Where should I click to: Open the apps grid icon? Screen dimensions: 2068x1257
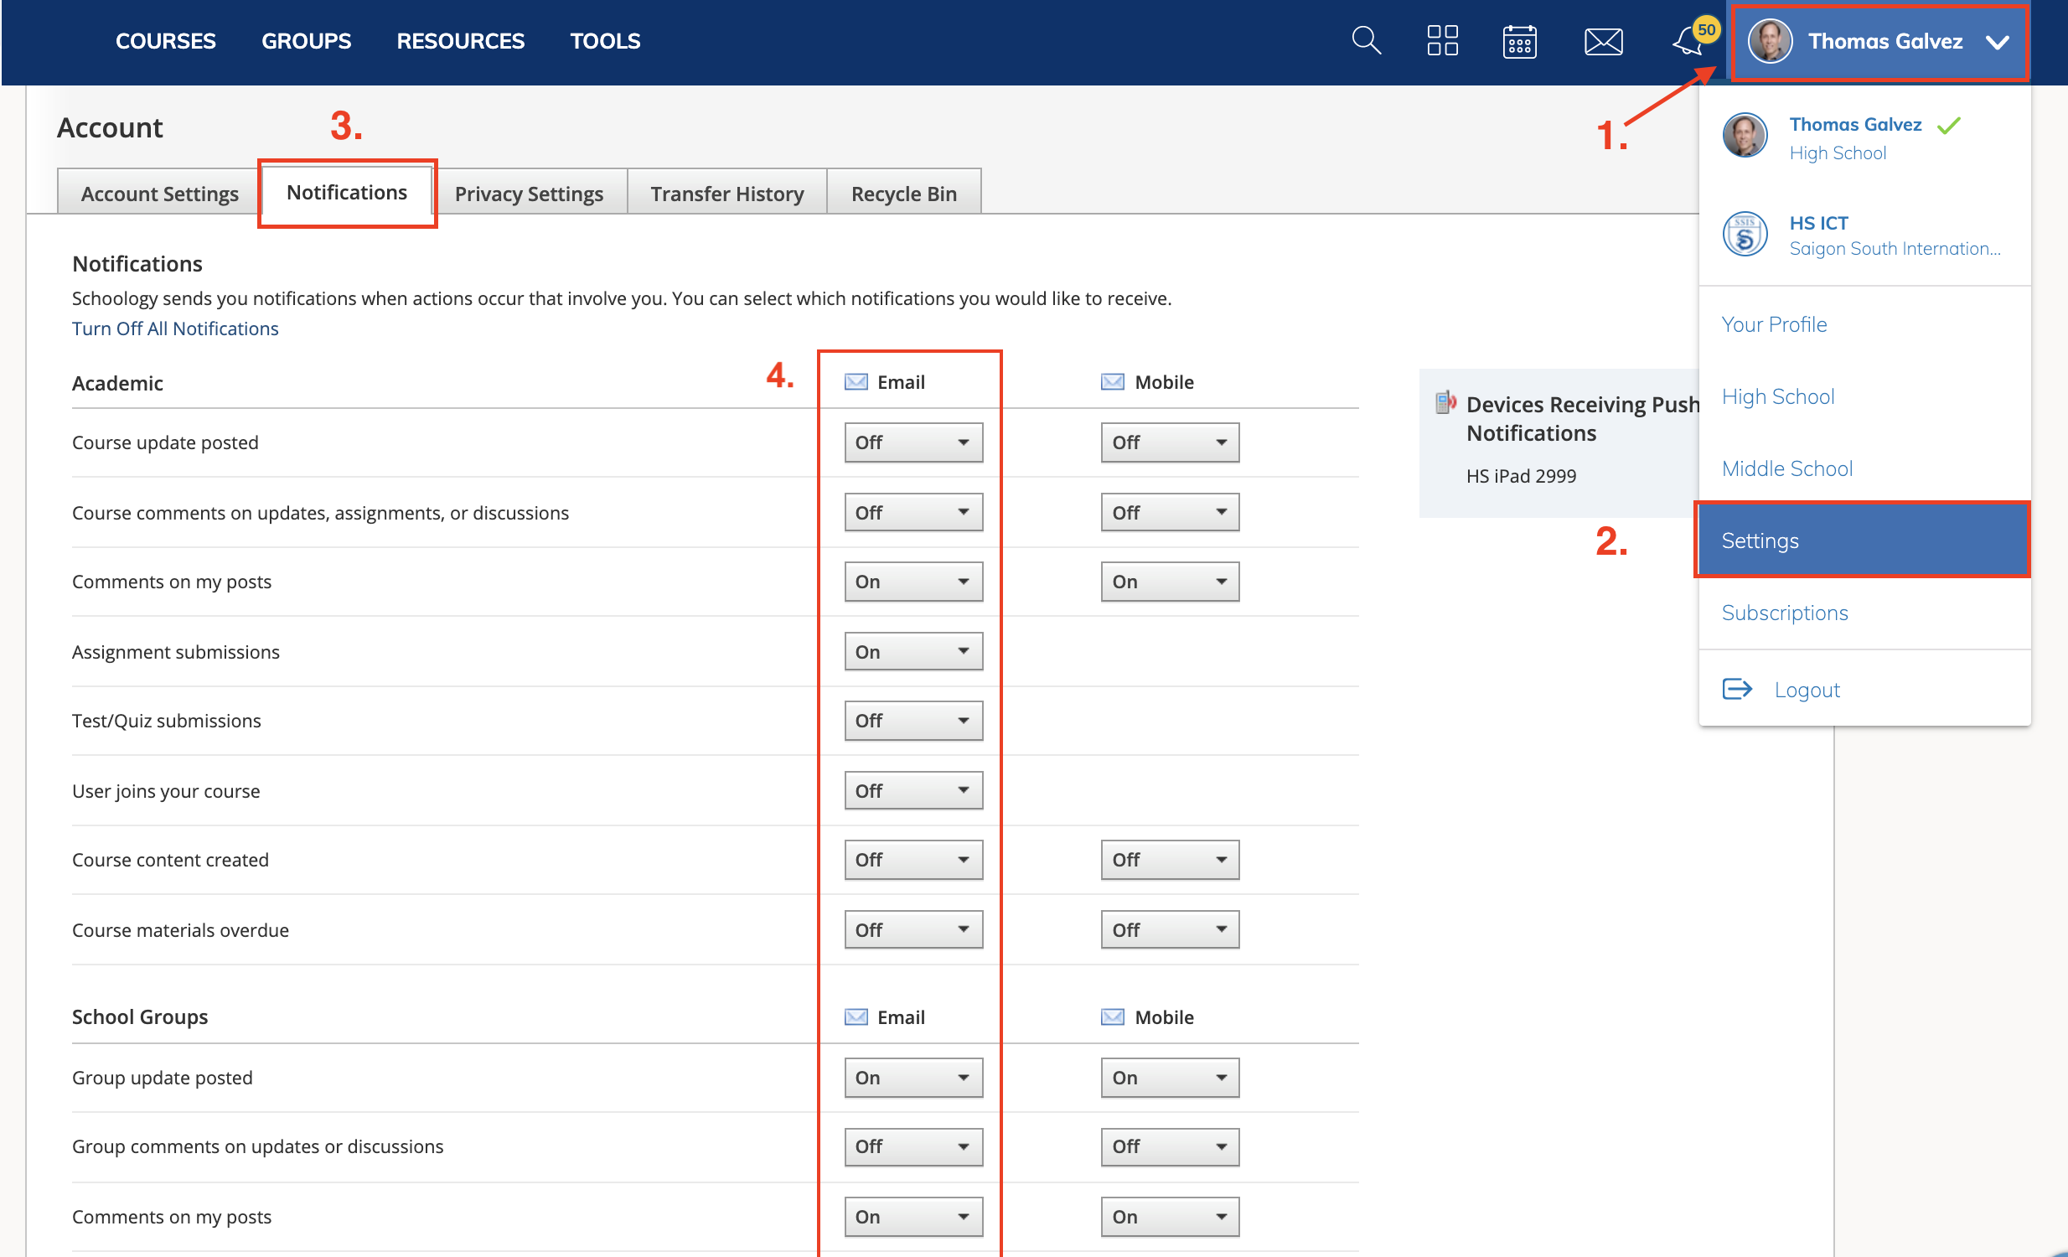(1442, 40)
